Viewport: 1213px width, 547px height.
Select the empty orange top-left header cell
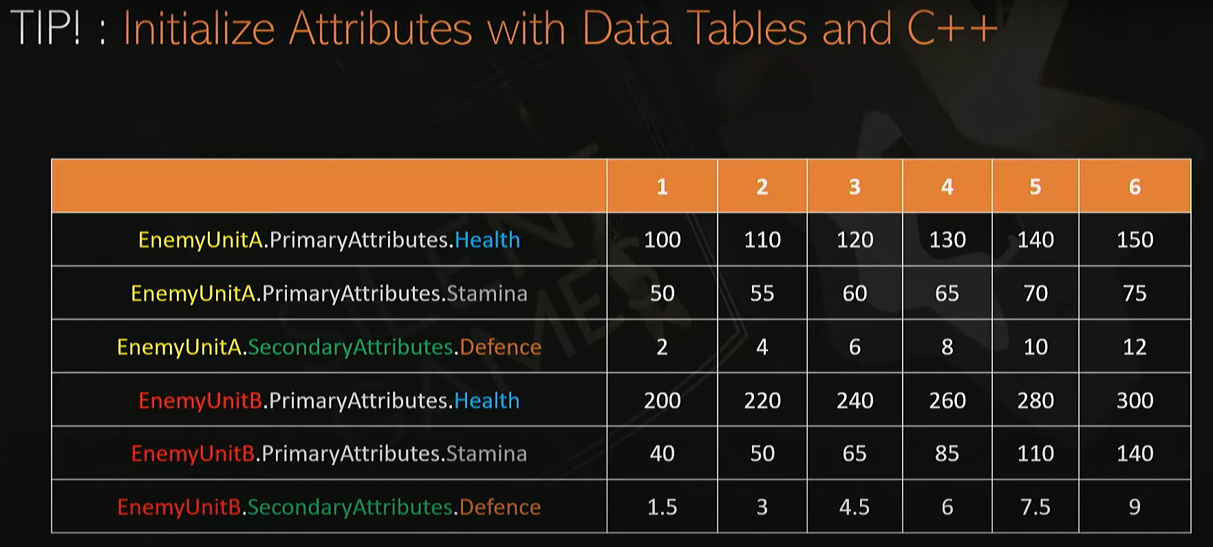329,186
